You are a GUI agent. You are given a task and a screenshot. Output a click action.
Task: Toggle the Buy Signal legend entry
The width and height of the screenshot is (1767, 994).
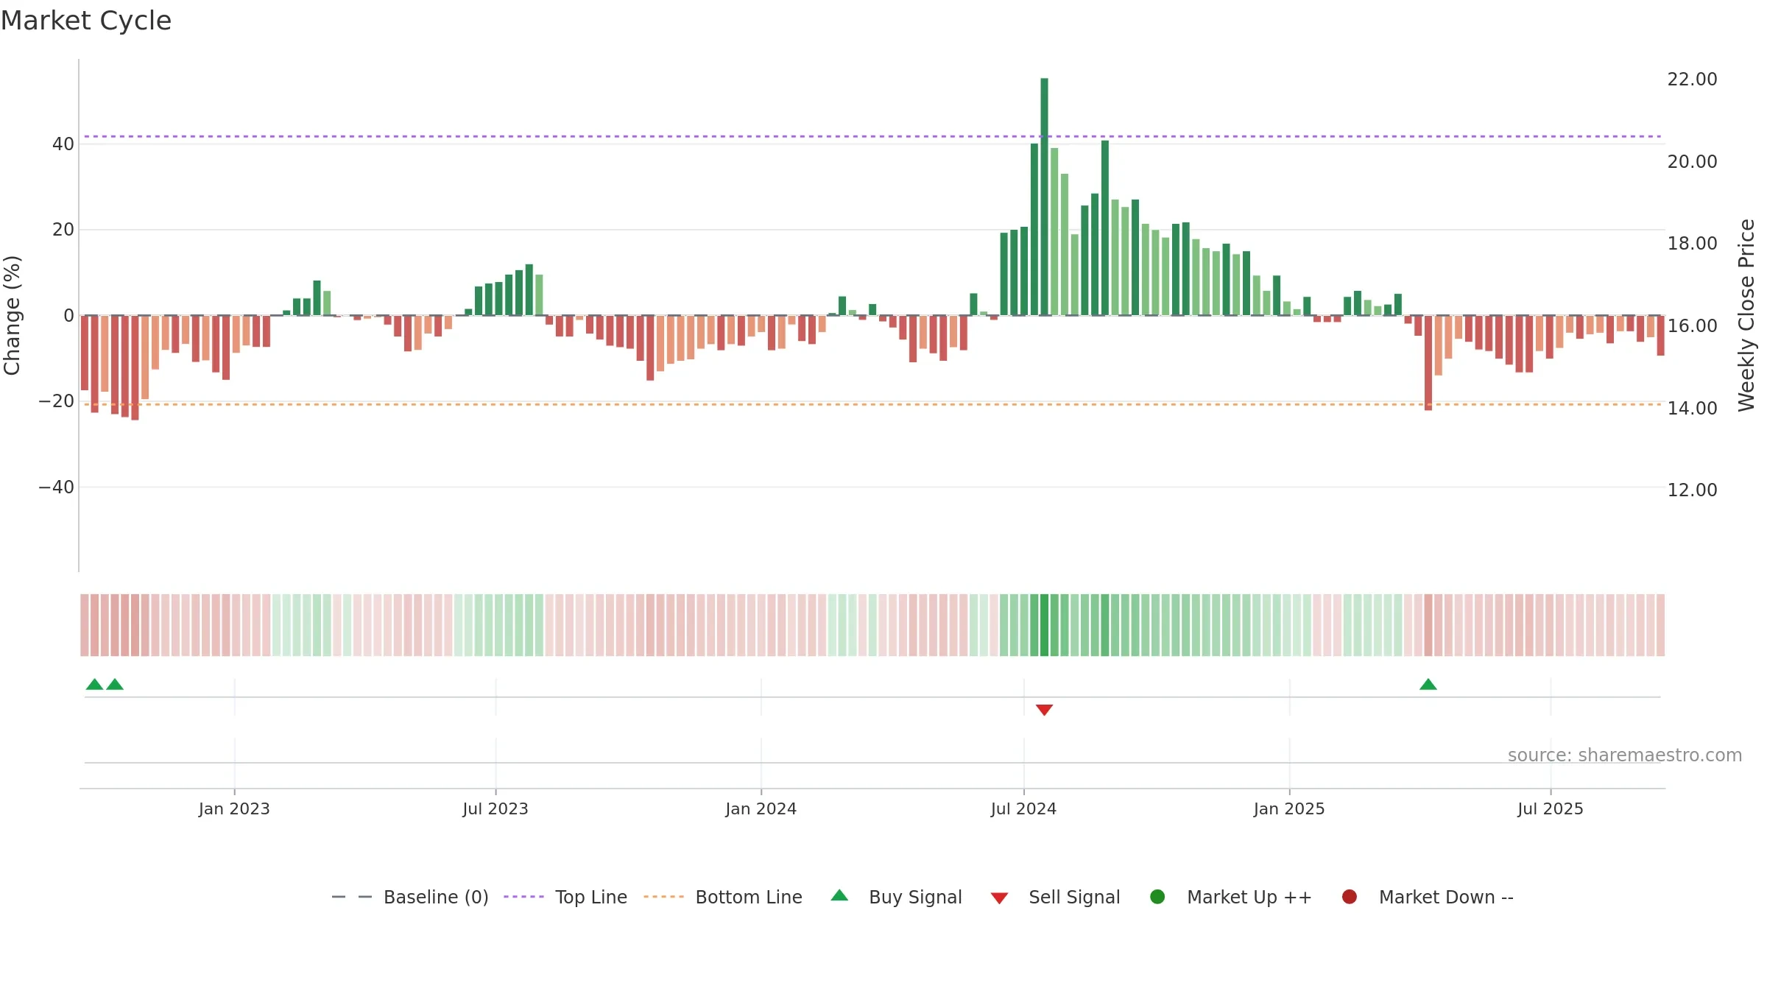[896, 897]
